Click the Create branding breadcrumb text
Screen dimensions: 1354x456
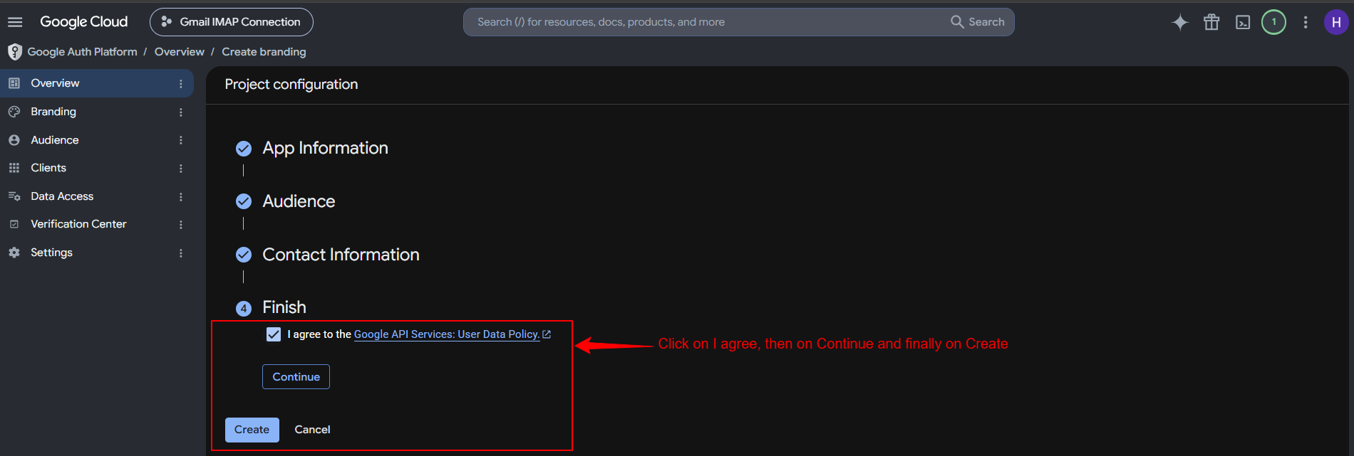click(264, 52)
